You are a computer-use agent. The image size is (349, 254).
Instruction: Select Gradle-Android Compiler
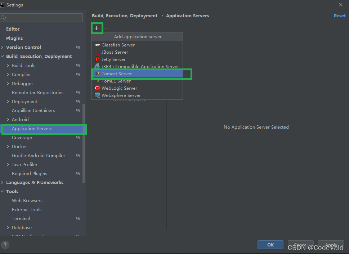click(39, 156)
